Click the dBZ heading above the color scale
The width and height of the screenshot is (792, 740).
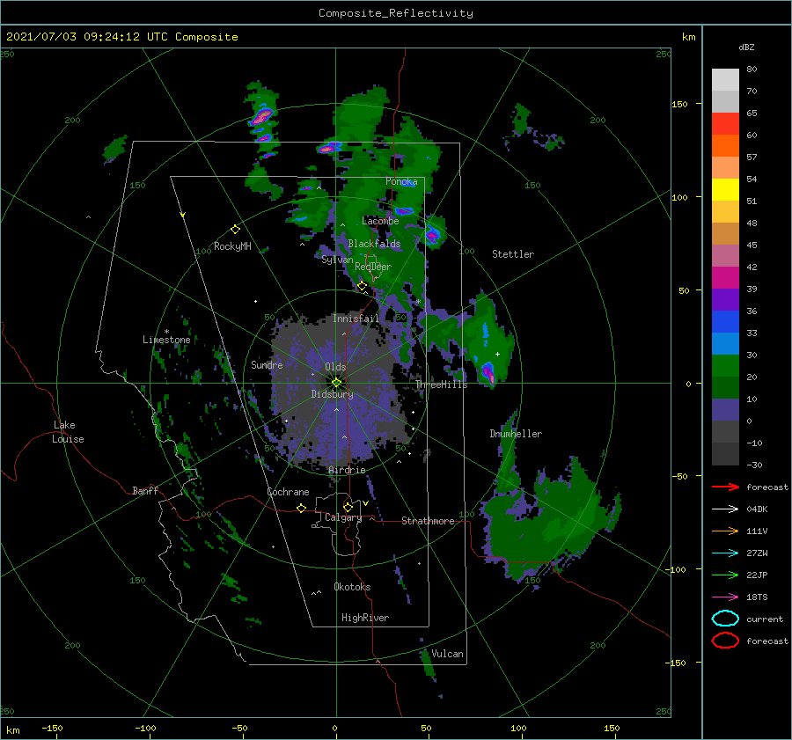[x=746, y=47]
